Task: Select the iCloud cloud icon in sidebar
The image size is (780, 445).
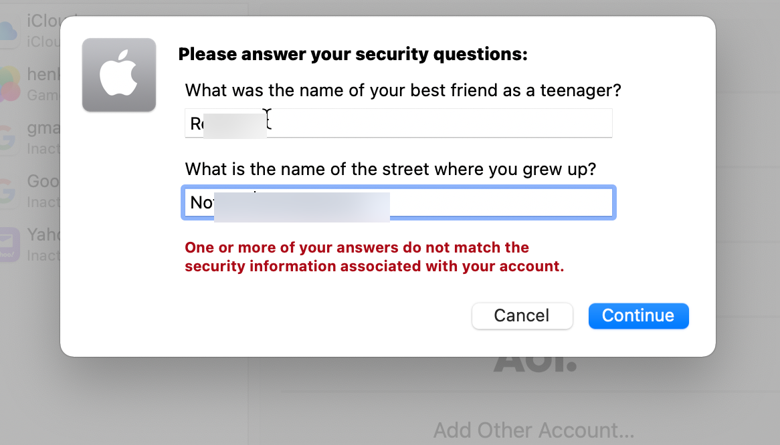Action: [9, 31]
